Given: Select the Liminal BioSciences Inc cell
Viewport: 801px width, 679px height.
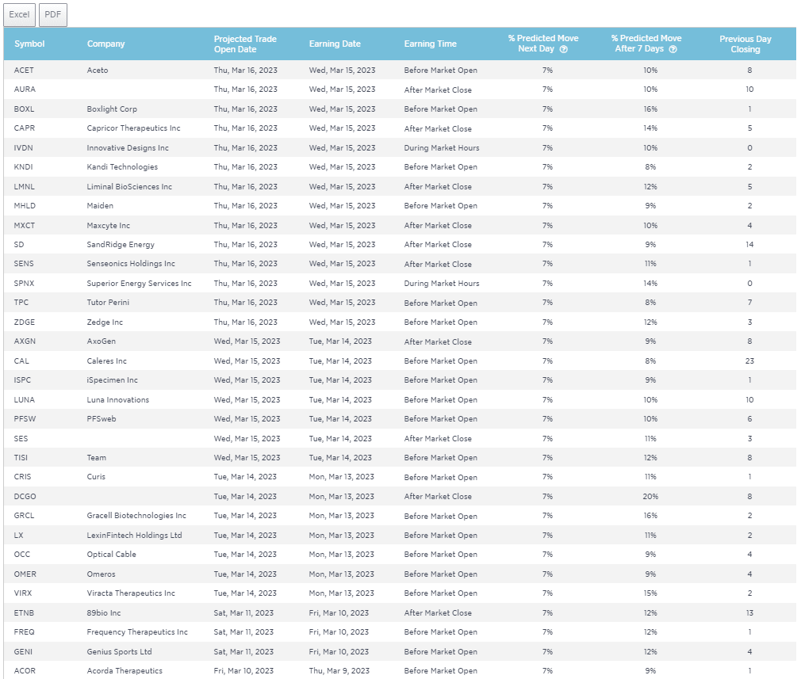Looking at the screenshot, I should (x=129, y=186).
